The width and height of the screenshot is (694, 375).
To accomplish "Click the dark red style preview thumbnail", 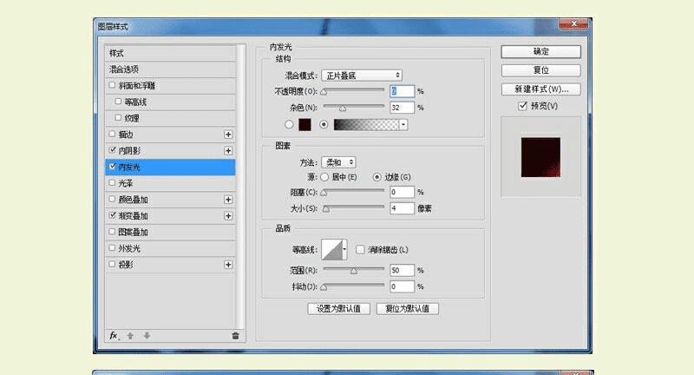I will pyautogui.click(x=540, y=157).
